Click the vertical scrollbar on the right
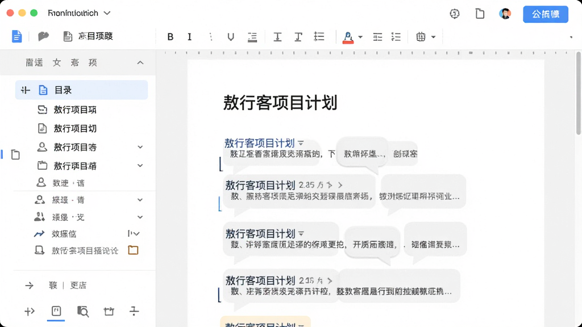This screenshot has width=582, height=327. click(578, 94)
